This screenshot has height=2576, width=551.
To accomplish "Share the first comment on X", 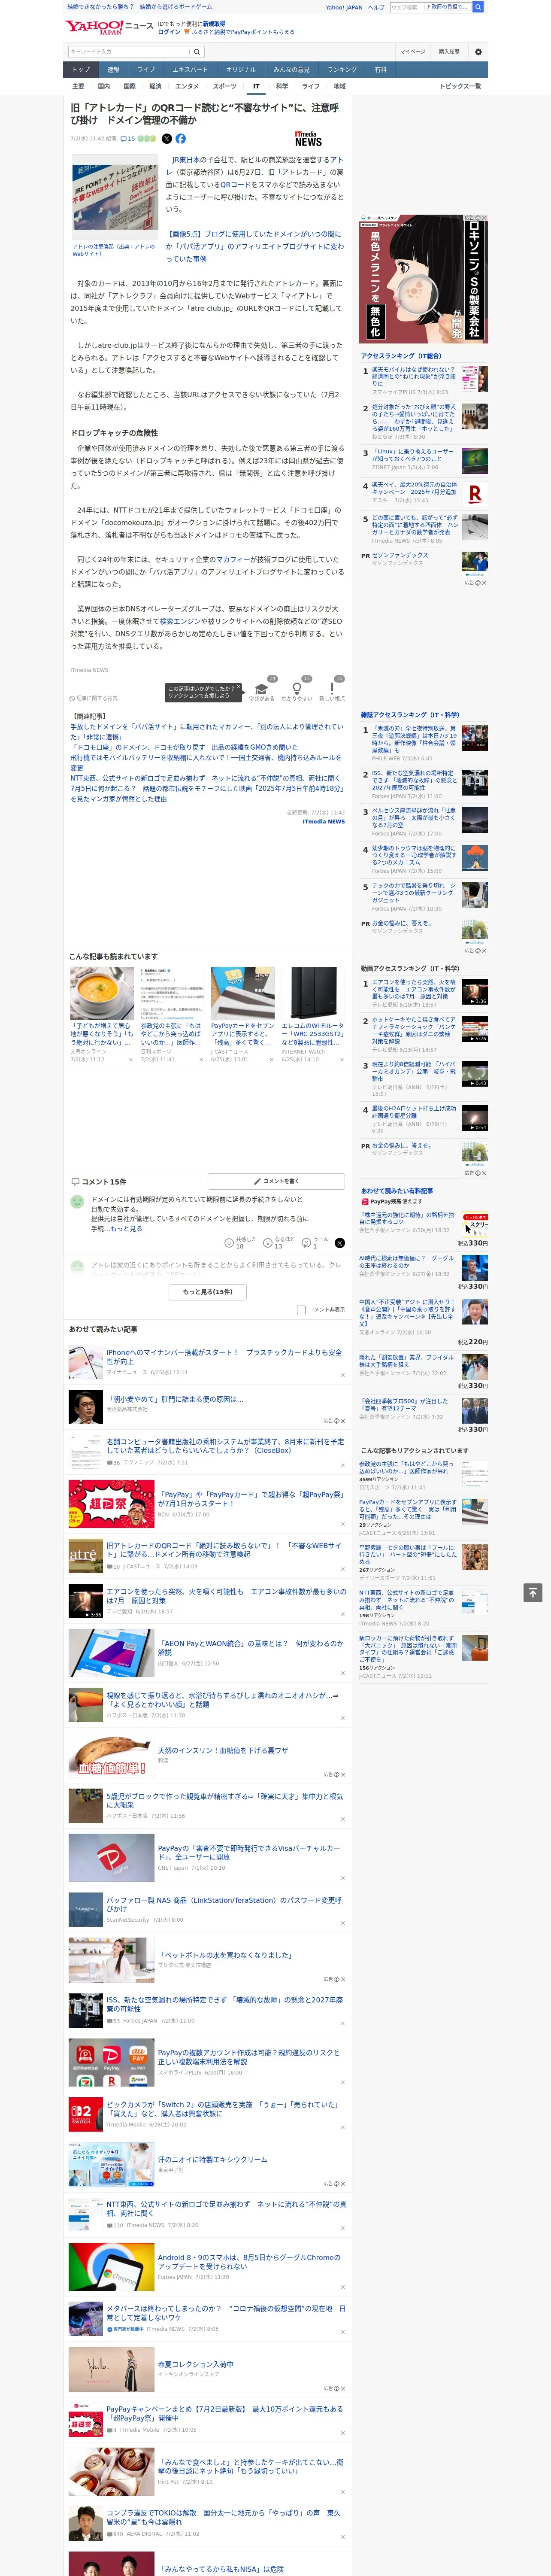I will click(339, 1242).
